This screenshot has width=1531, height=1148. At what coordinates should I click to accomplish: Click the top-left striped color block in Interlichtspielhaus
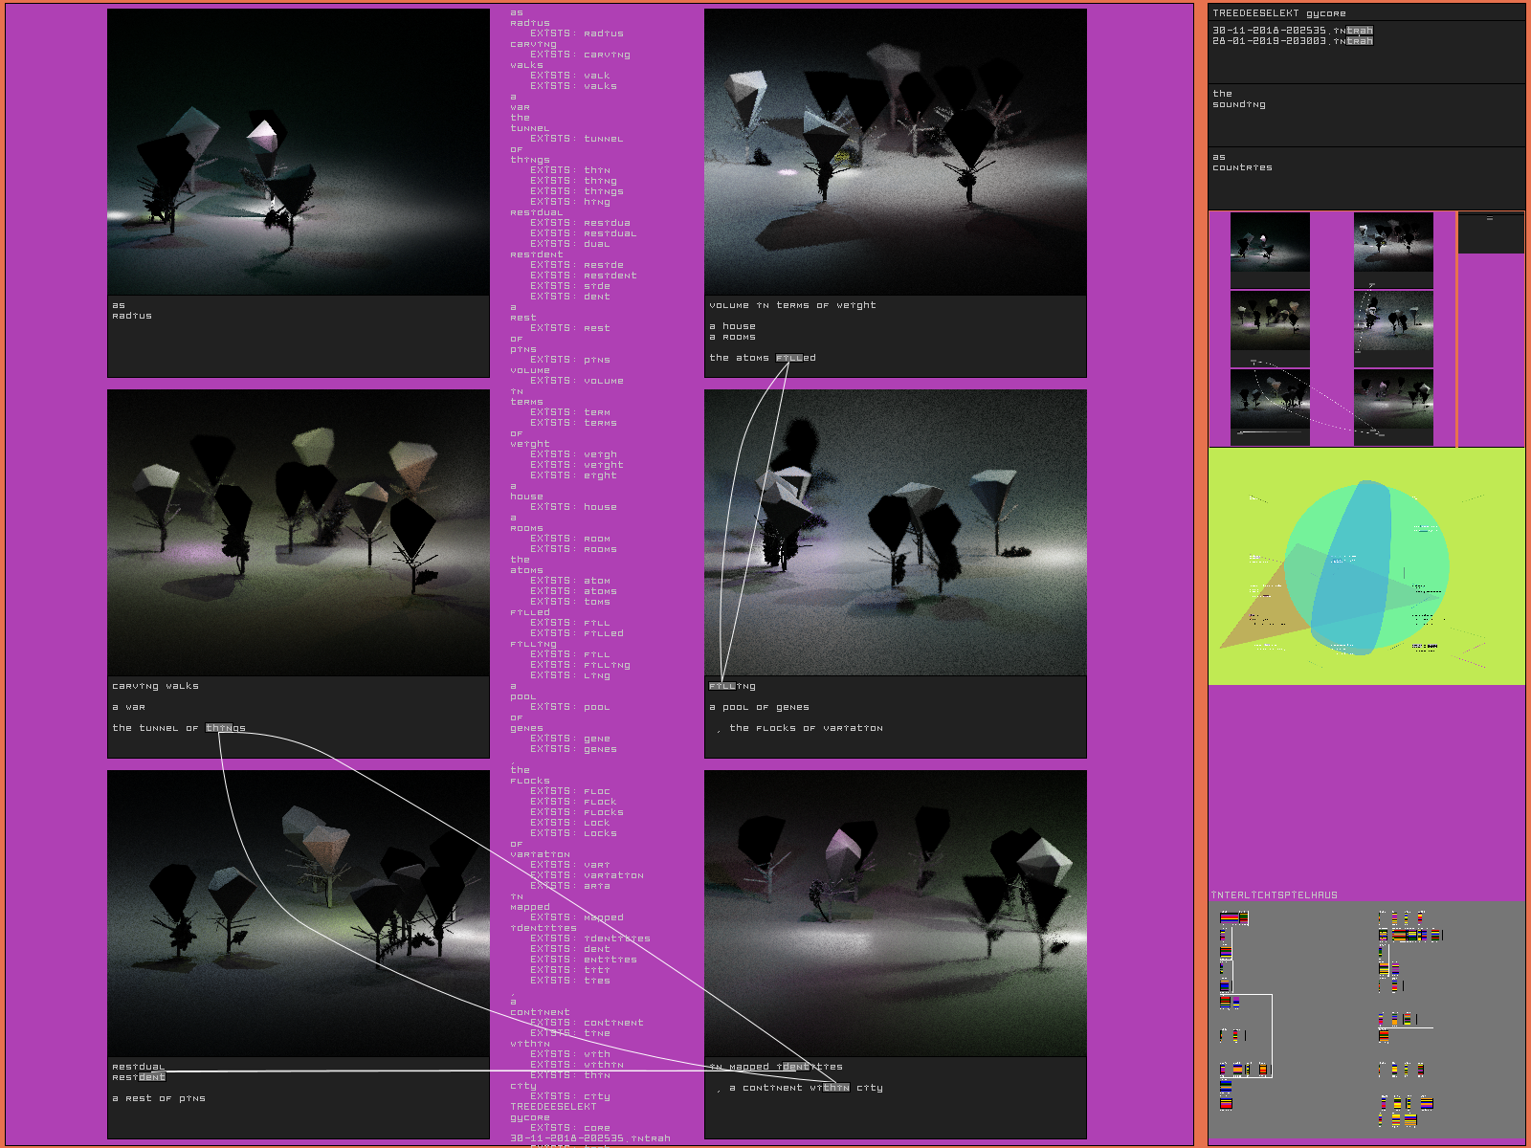(1230, 918)
